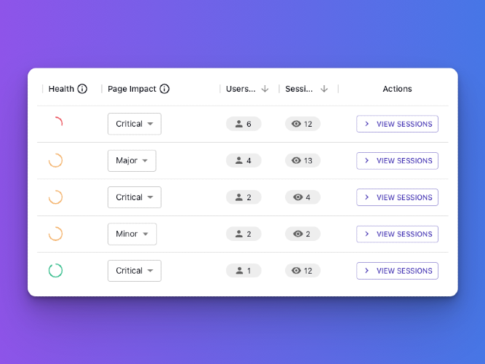The width and height of the screenshot is (485, 364).
Task: Click the sort arrow in the Sessions column header
Action: (x=324, y=89)
